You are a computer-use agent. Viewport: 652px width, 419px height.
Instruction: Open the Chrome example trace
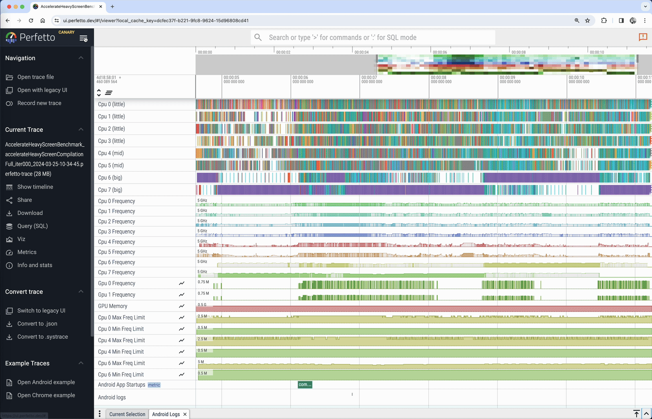pyautogui.click(x=46, y=395)
